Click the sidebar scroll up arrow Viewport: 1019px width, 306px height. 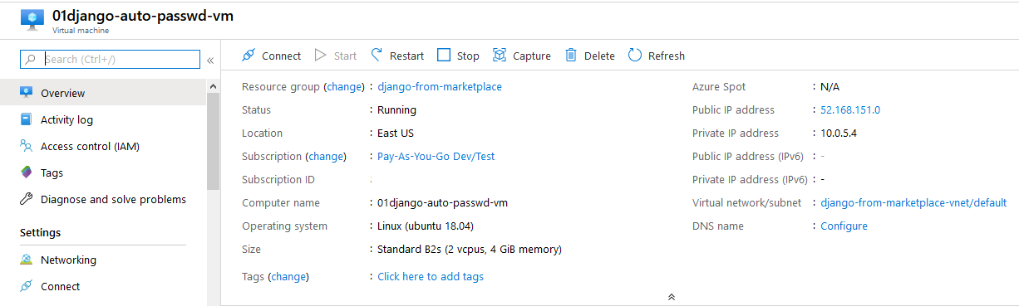214,85
